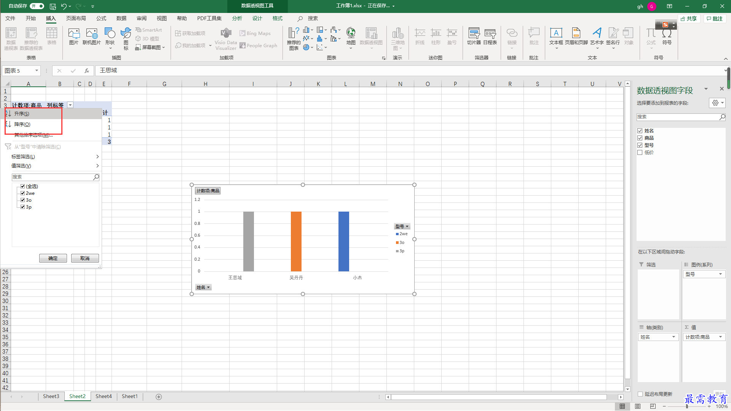
Task: Open 姓名 field dropdown in axis area
Action: coord(674,337)
